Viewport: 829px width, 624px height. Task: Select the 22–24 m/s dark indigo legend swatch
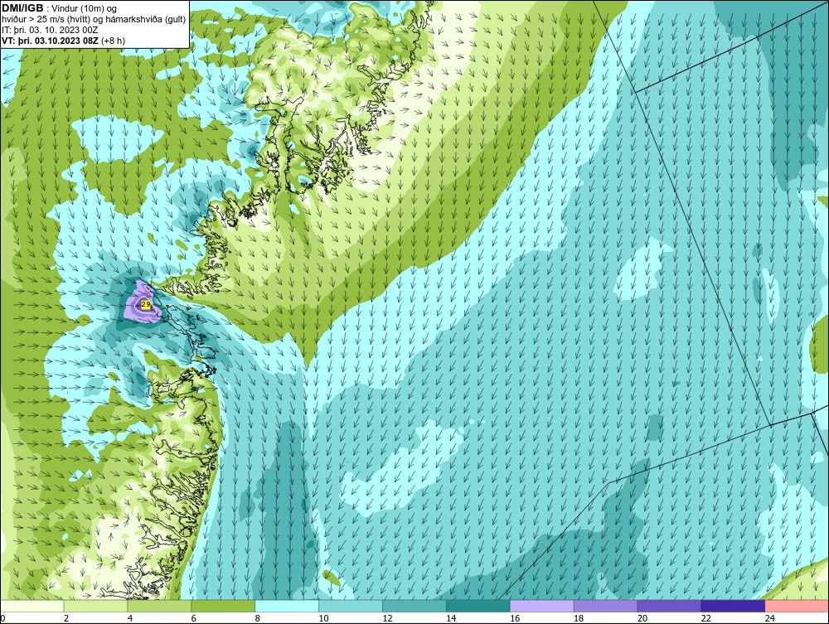tap(733, 606)
